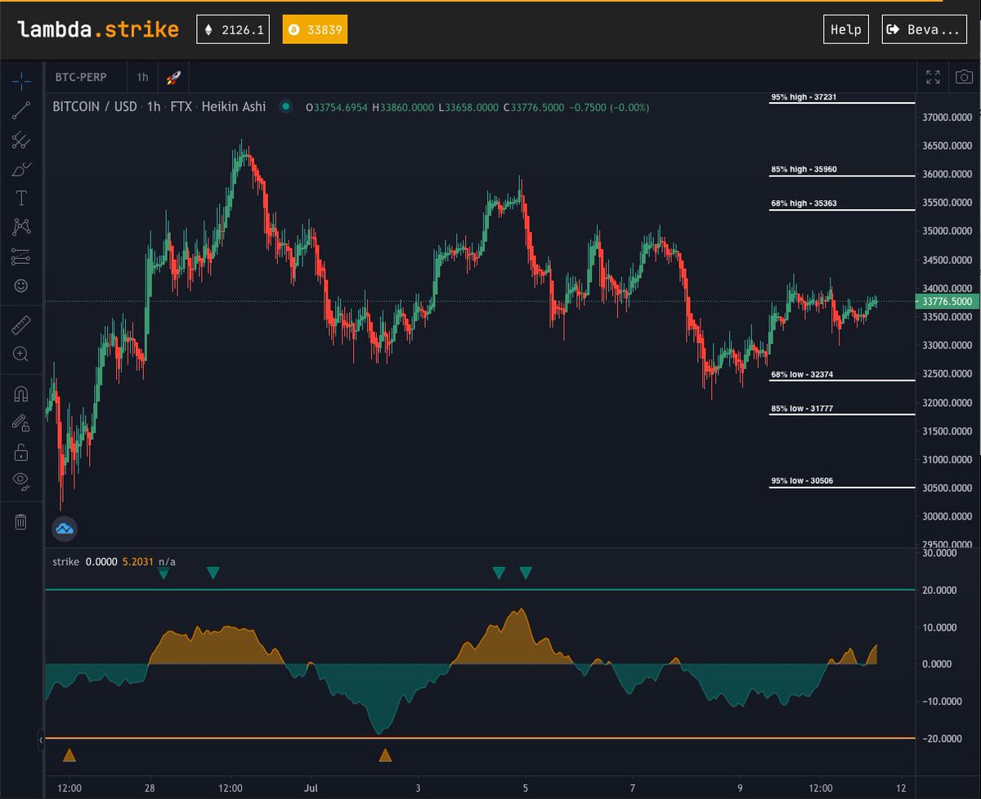Open the emoji sticker tool
This screenshot has height=799, width=981.
coord(21,285)
